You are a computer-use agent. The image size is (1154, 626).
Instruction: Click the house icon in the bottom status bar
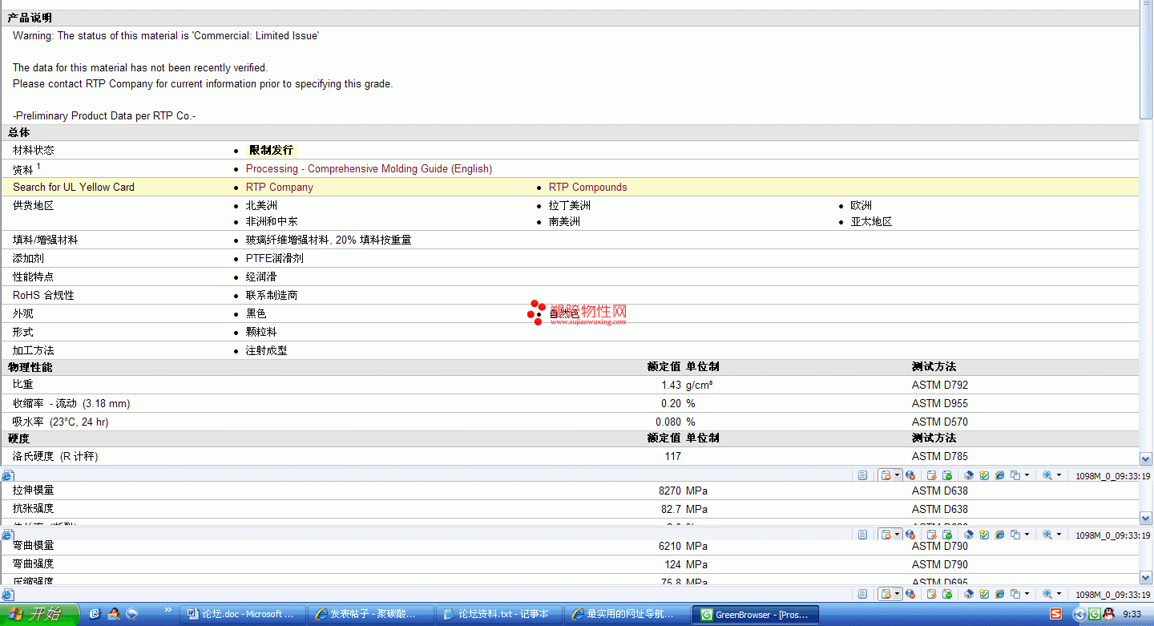(x=969, y=594)
